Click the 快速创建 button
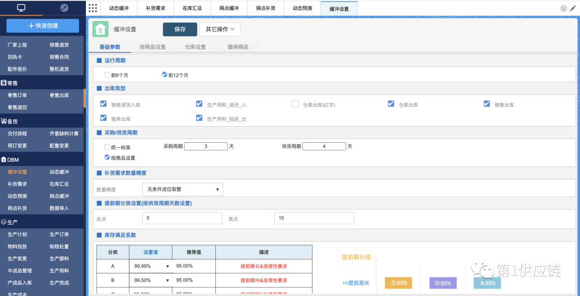 coord(42,26)
